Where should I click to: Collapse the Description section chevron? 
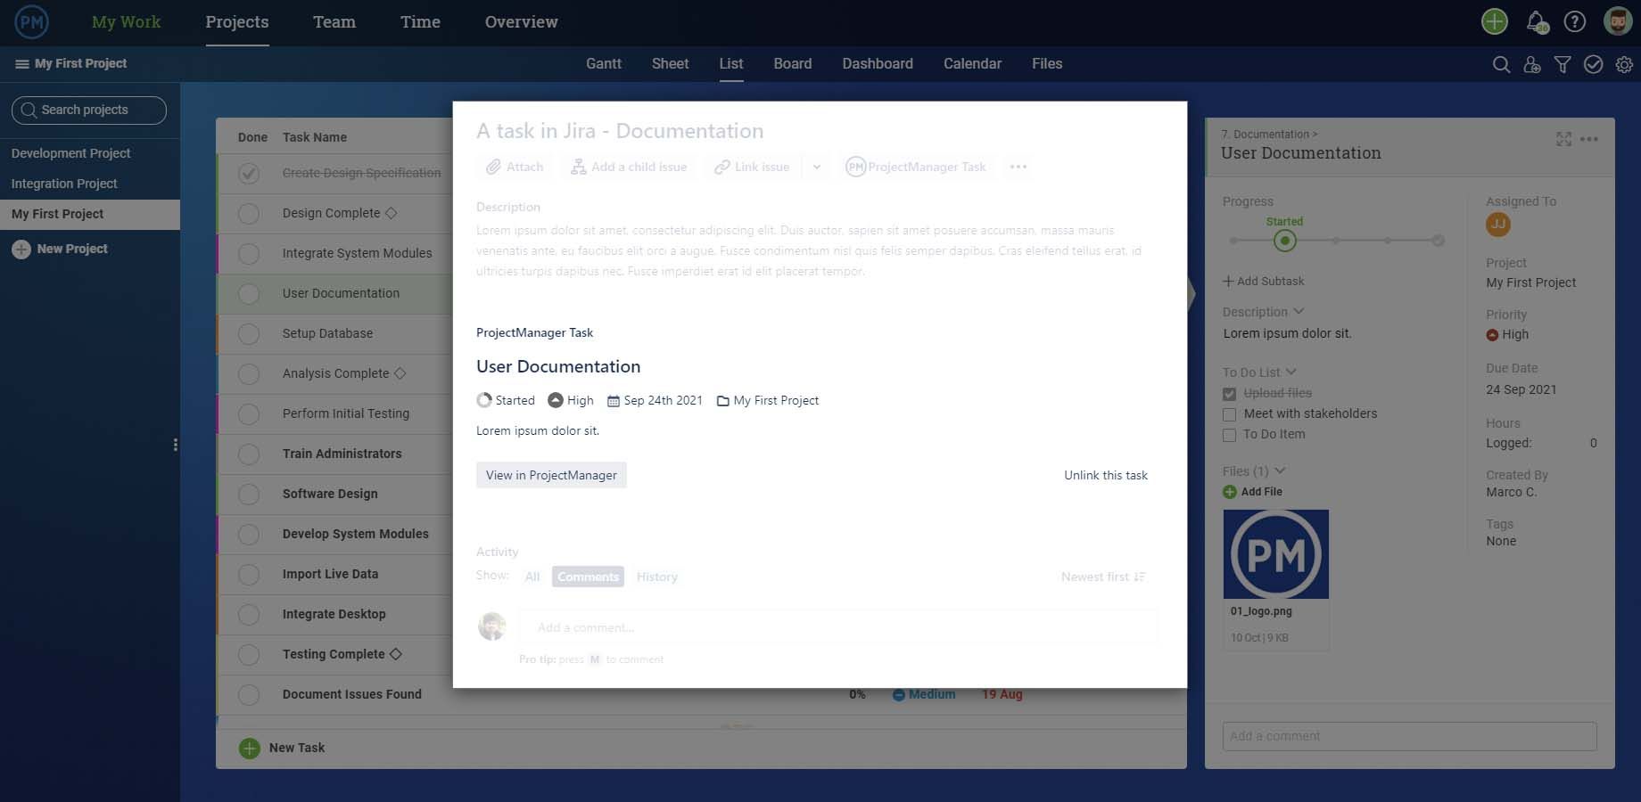(1299, 311)
